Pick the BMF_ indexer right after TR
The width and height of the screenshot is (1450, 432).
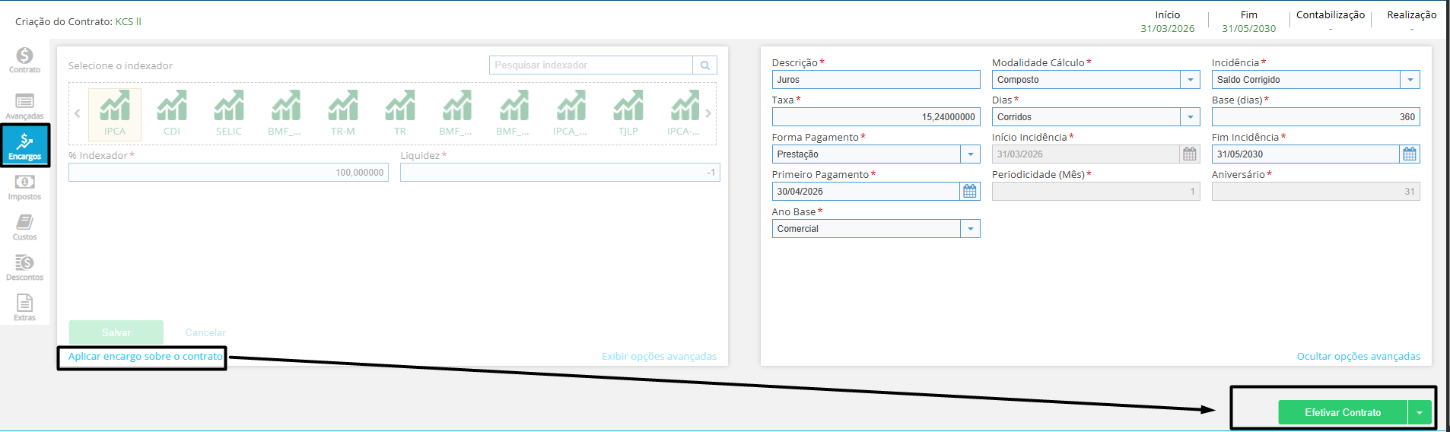(x=456, y=113)
